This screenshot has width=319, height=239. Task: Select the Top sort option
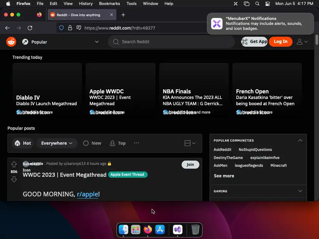coord(117,143)
